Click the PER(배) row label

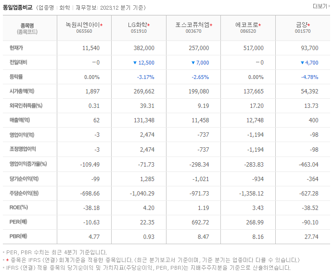tap(18, 222)
